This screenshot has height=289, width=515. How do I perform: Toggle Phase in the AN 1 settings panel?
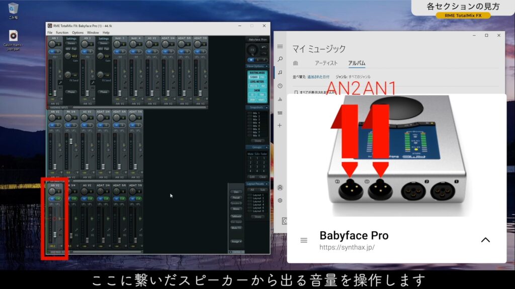tap(71, 92)
